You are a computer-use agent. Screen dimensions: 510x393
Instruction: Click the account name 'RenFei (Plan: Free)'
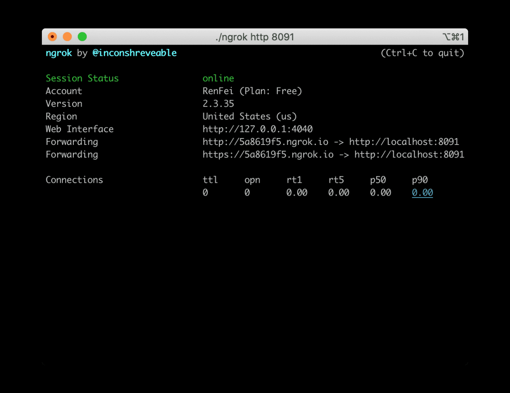coord(252,91)
